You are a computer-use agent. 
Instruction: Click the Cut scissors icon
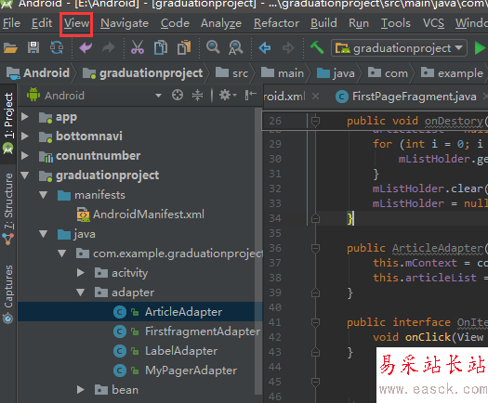[x=138, y=47]
